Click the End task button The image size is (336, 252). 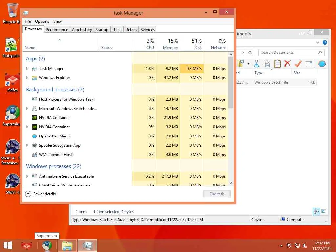pyautogui.click(x=217, y=194)
